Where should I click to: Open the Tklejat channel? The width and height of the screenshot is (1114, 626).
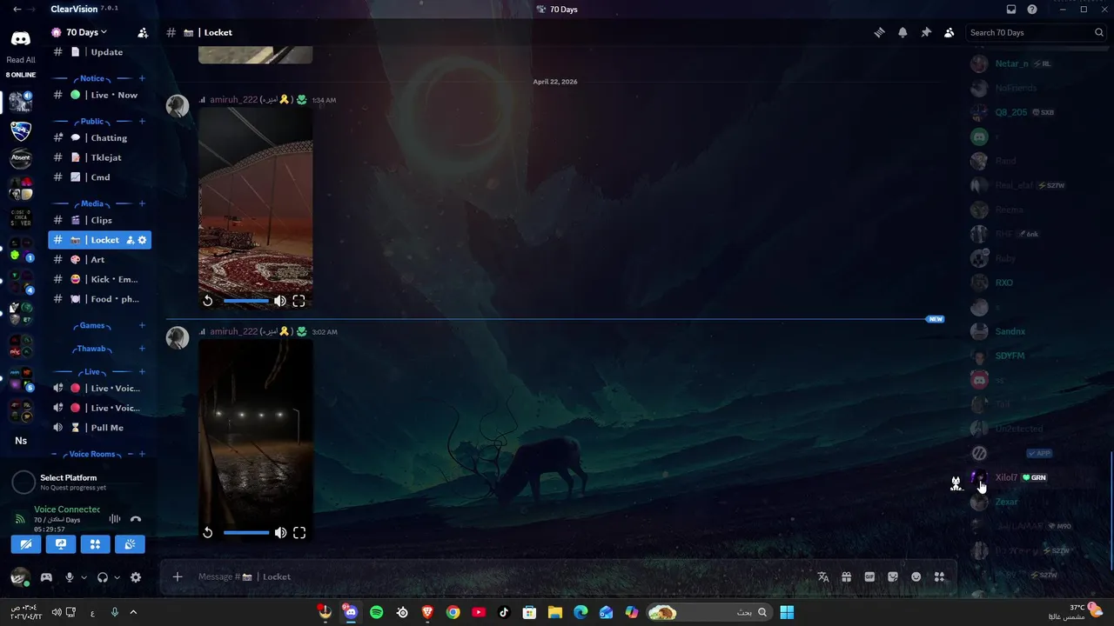click(x=100, y=157)
